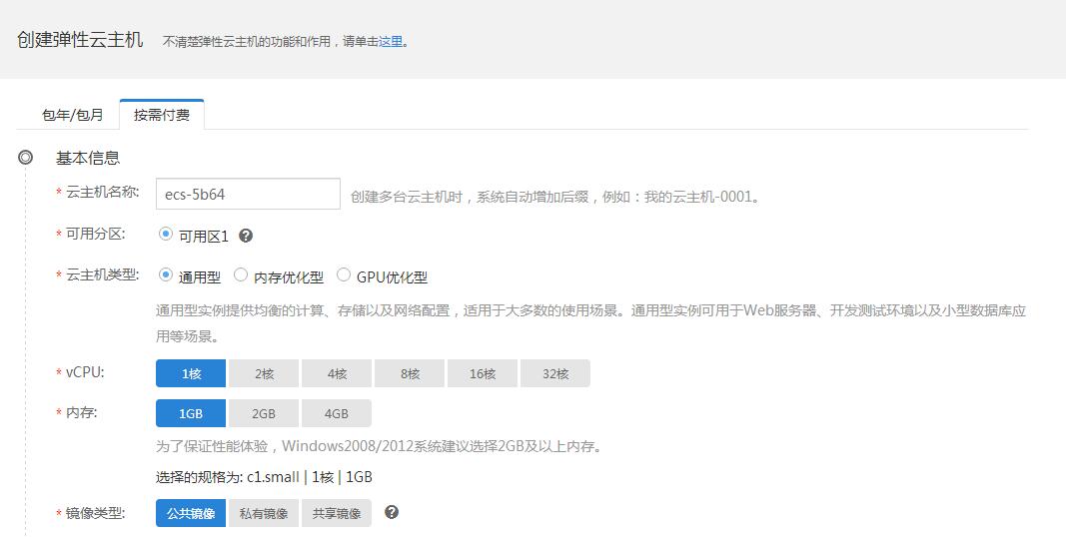The height and width of the screenshot is (537, 1066).
Task: Select 32核 vCPU option
Action: [554, 373]
